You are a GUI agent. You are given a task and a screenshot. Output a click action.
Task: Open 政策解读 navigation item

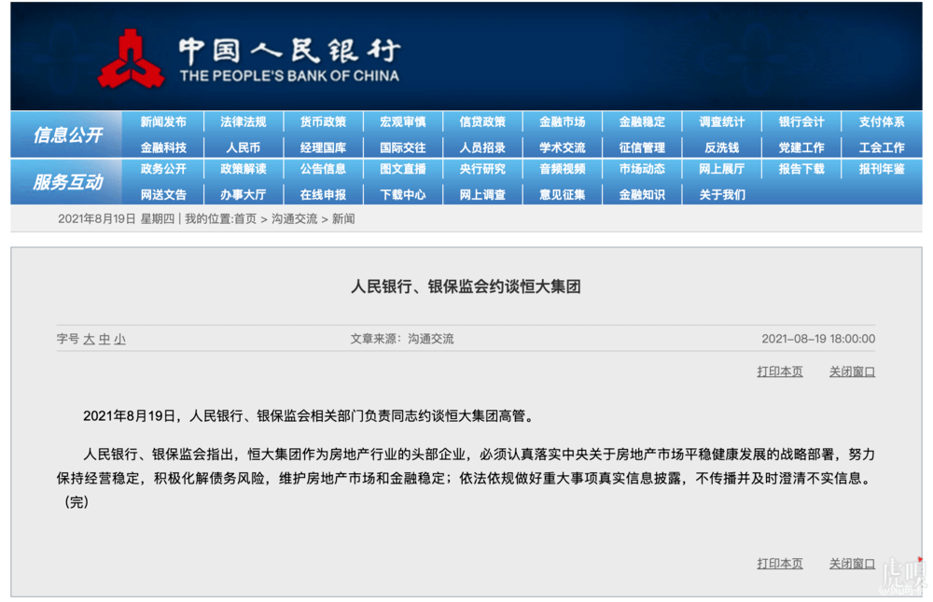point(243,169)
